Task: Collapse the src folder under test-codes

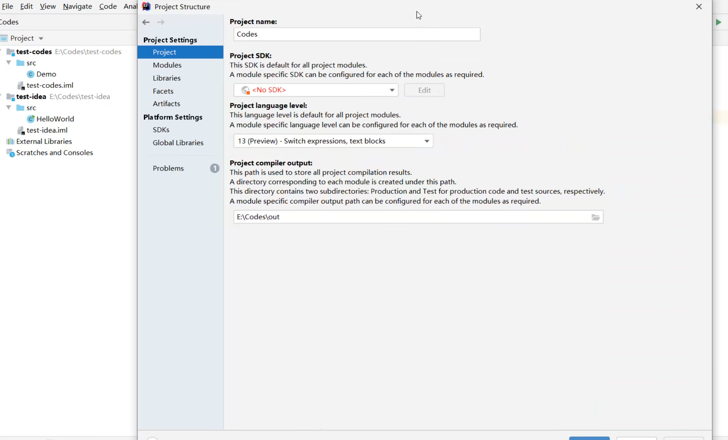Action: [9, 63]
